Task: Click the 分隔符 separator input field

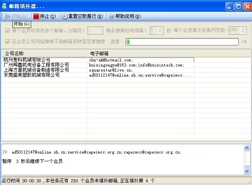Action: click(x=95, y=31)
